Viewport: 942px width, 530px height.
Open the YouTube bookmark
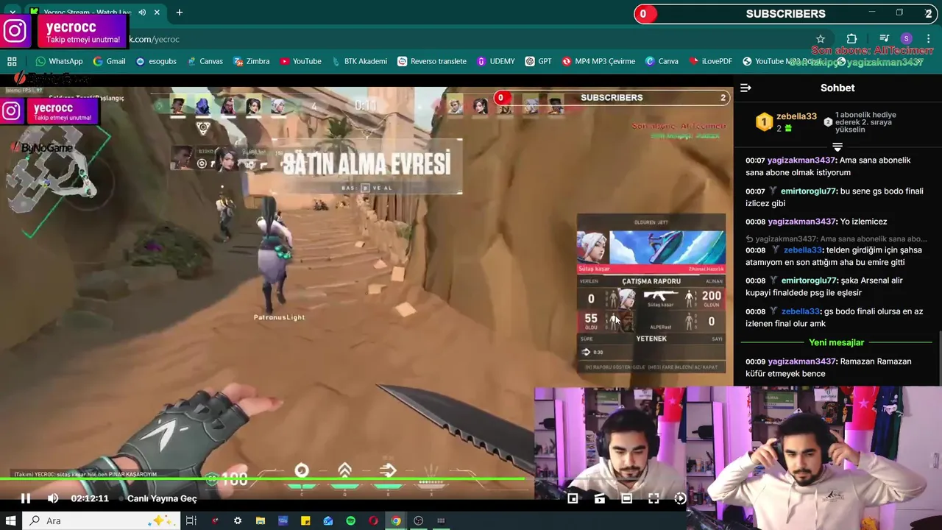pyautogui.click(x=300, y=61)
